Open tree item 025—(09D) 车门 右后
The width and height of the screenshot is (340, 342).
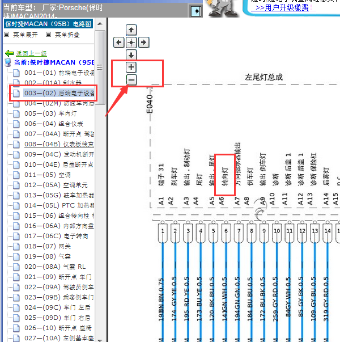(x=57, y=318)
